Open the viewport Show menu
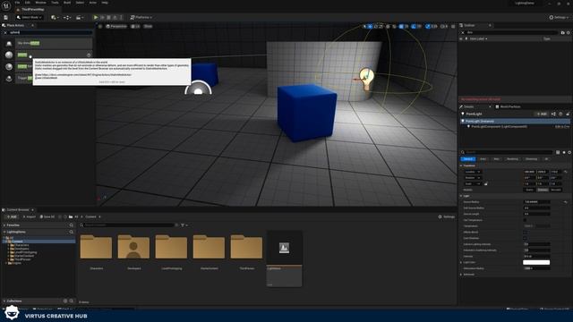The height and width of the screenshot is (322, 573). pyautogui.click(x=148, y=26)
